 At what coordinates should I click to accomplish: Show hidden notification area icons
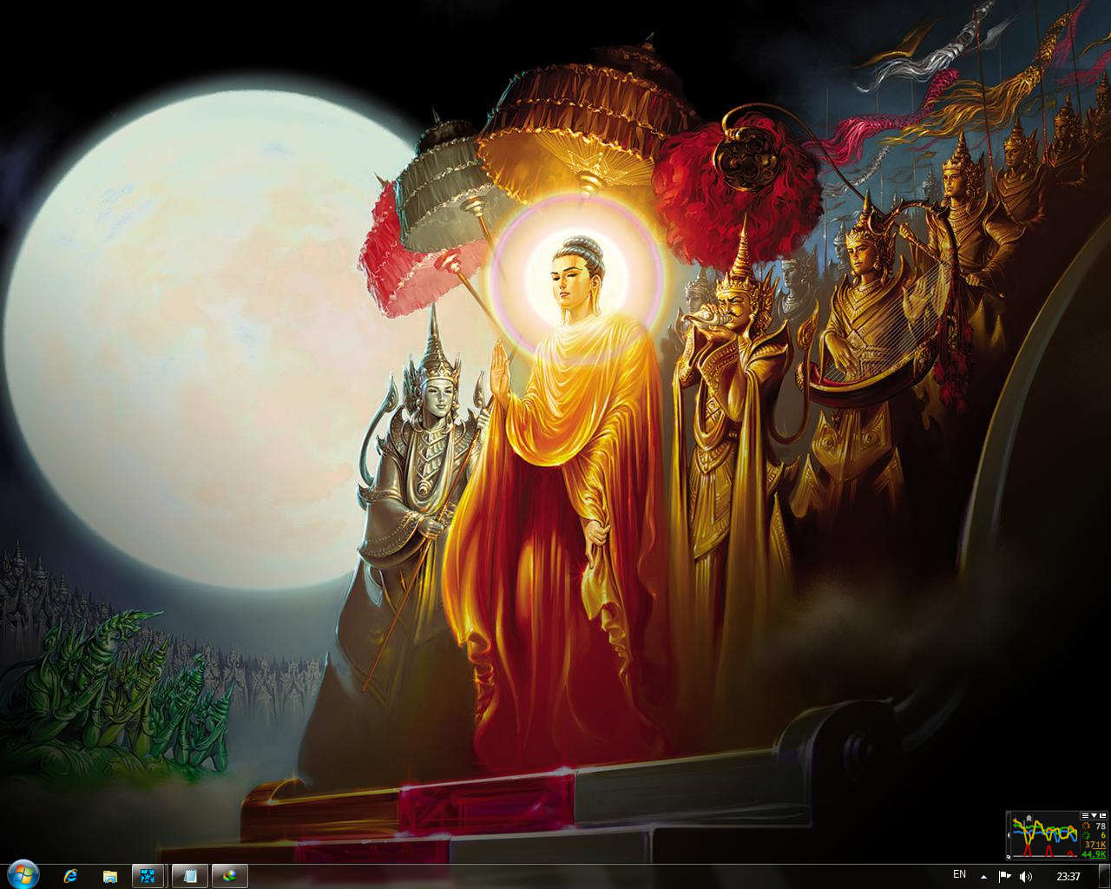[x=983, y=877]
